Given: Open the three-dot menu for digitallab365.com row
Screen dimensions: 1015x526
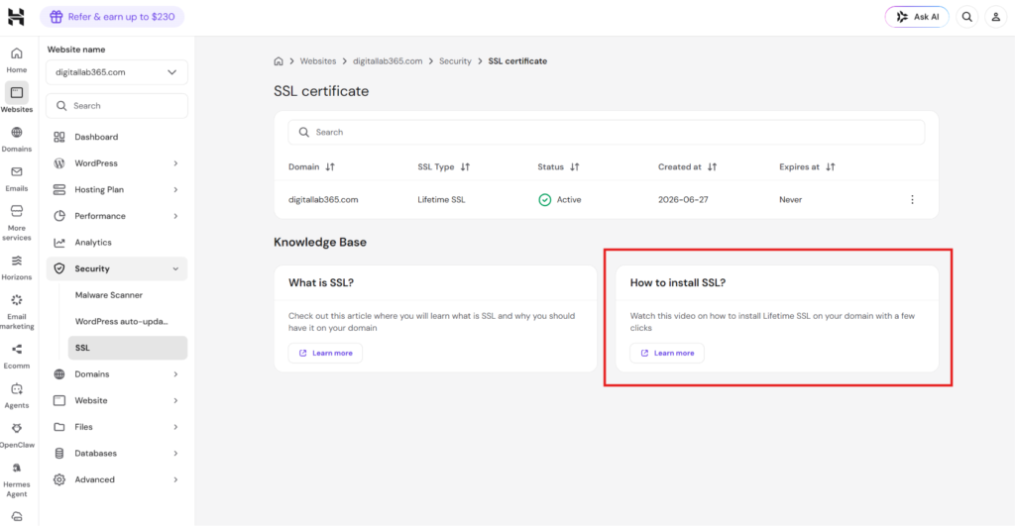Looking at the screenshot, I should [912, 199].
